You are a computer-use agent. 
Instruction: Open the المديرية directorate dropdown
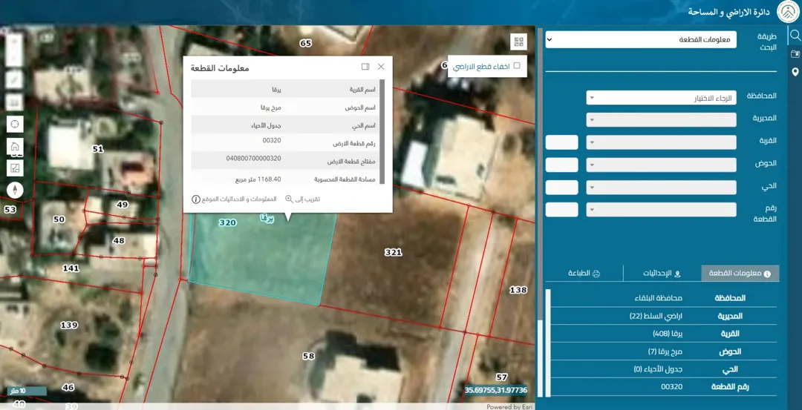(x=662, y=120)
